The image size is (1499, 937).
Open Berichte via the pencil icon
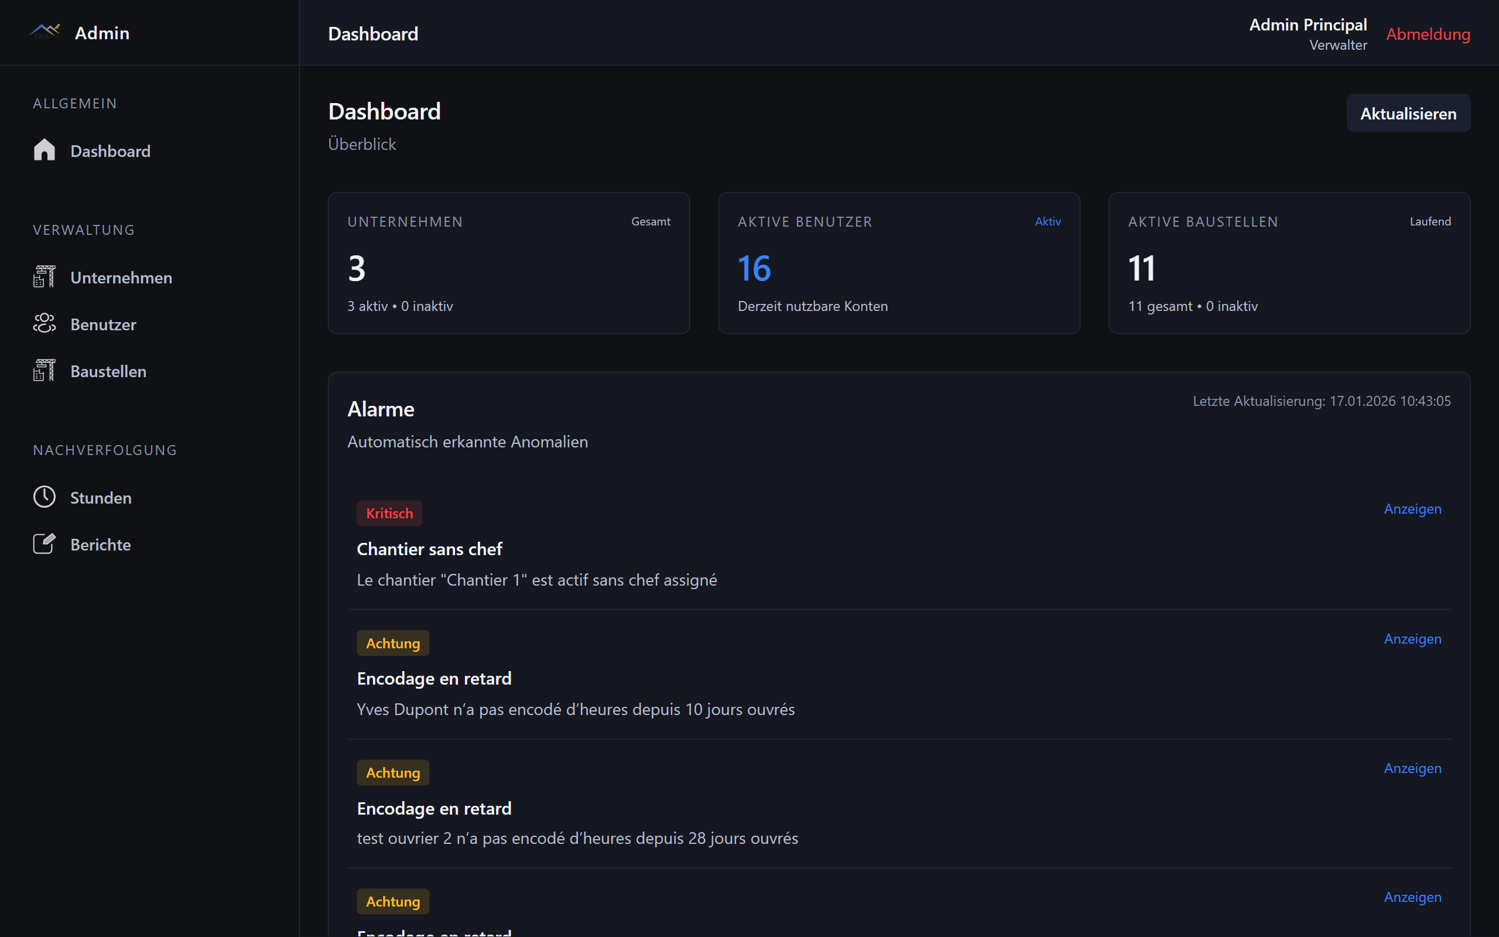(44, 543)
